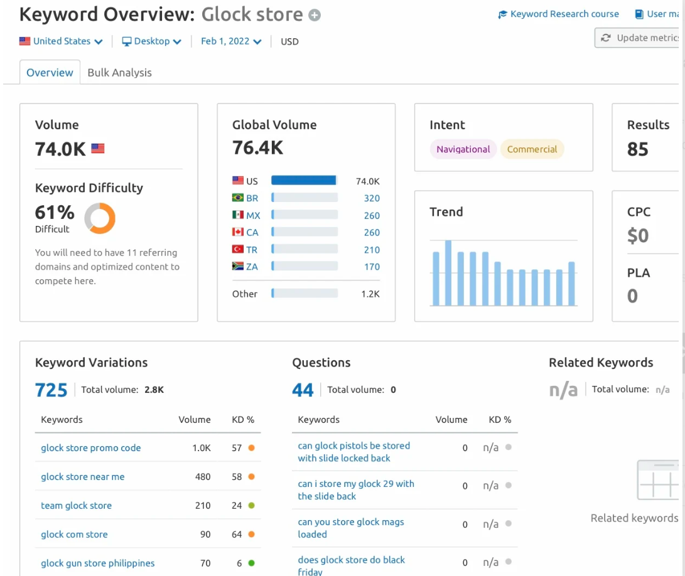Open the United States country dropdown
Viewport: 685px width, 576px height.
tap(61, 41)
